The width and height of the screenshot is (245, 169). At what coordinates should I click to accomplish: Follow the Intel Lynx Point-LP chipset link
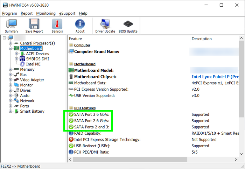[215, 77]
